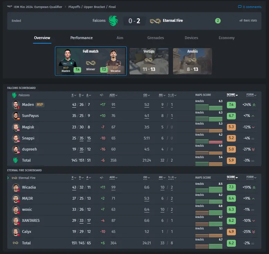The width and height of the screenshot is (269, 254).
Task: Click Eternal Fire logo in scoreboard header
Action: [14, 178]
